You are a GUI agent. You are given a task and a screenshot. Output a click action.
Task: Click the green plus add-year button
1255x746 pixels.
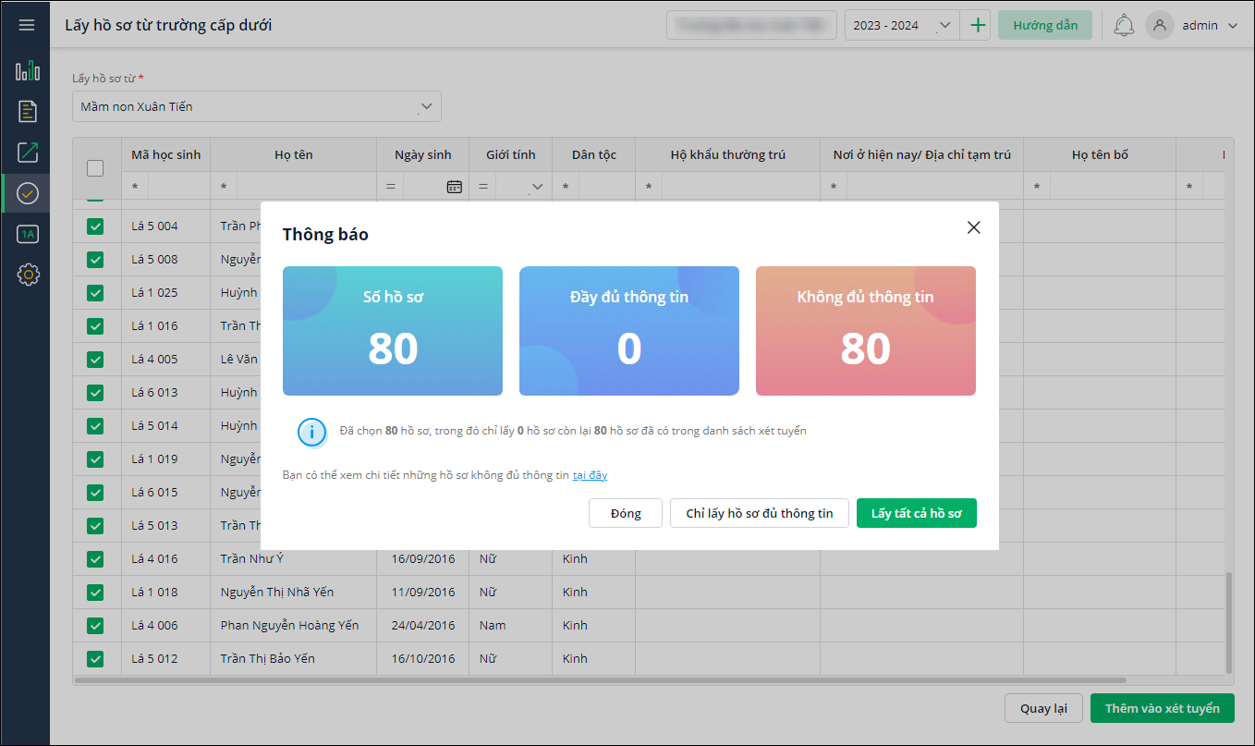tap(978, 25)
